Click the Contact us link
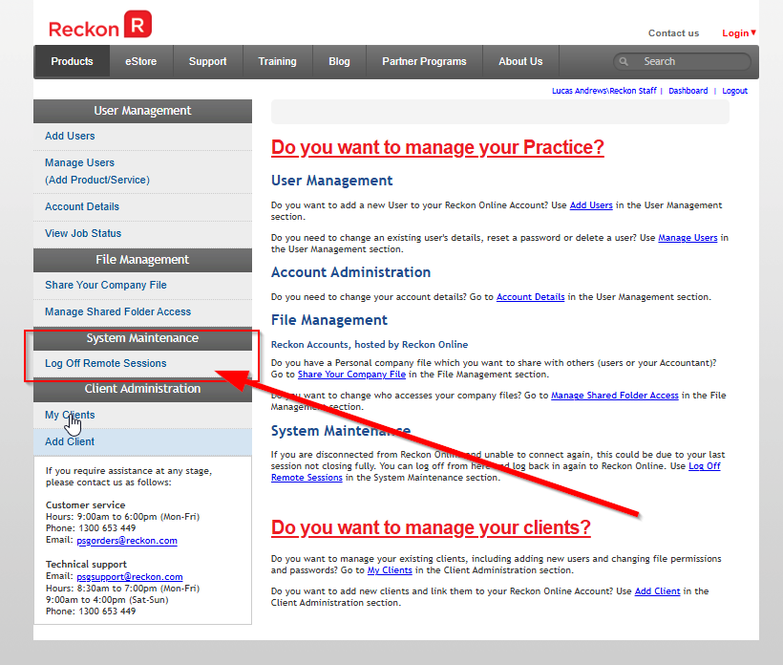The image size is (783, 665). pyautogui.click(x=673, y=33)
